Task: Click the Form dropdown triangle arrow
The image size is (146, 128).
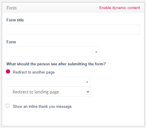Action: pyautogui.click(x=96, y=52)
